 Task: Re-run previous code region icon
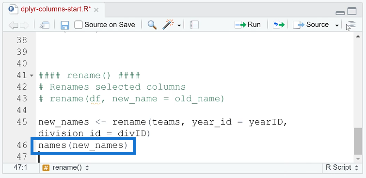coord(279,25)
